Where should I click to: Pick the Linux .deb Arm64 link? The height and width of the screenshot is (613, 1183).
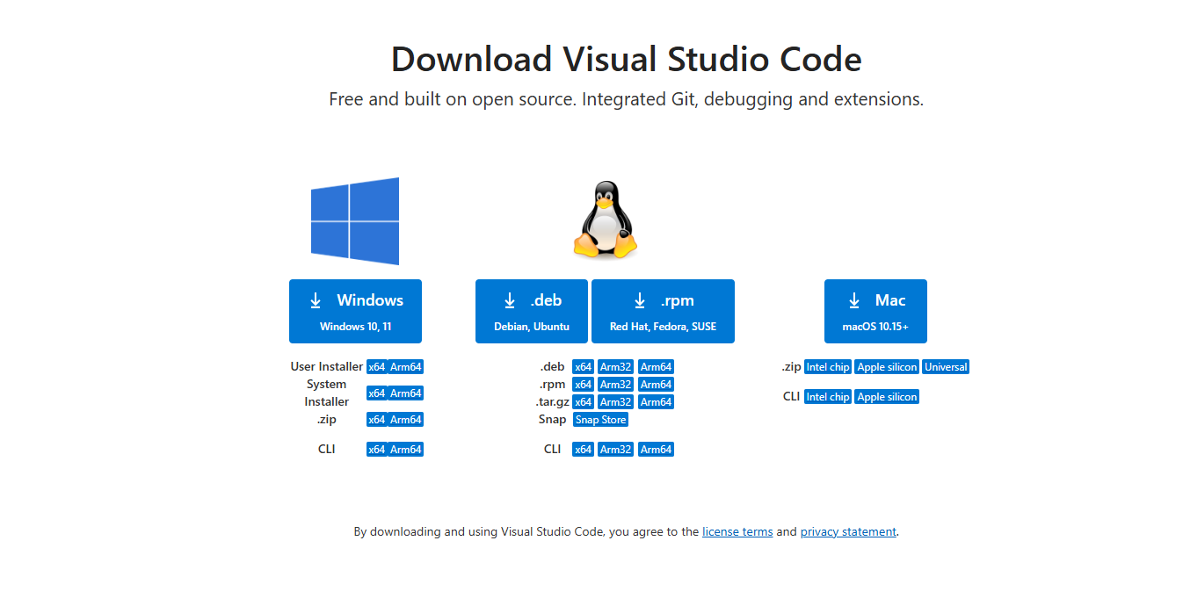pos(656,367)
